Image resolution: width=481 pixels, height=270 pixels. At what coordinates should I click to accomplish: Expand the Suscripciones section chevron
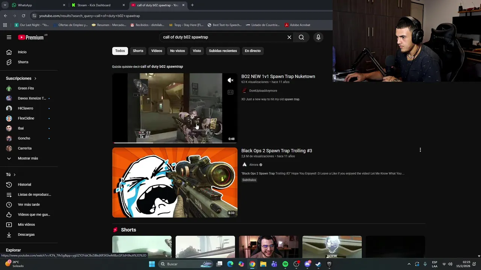tap(35, 78)
